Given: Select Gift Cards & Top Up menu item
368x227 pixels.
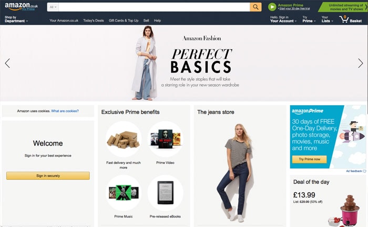Looking at the screenshot, I should pyautogui.click(x=124, y=20).
